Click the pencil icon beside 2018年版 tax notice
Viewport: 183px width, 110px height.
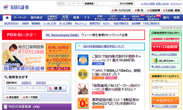click(80, 46)
